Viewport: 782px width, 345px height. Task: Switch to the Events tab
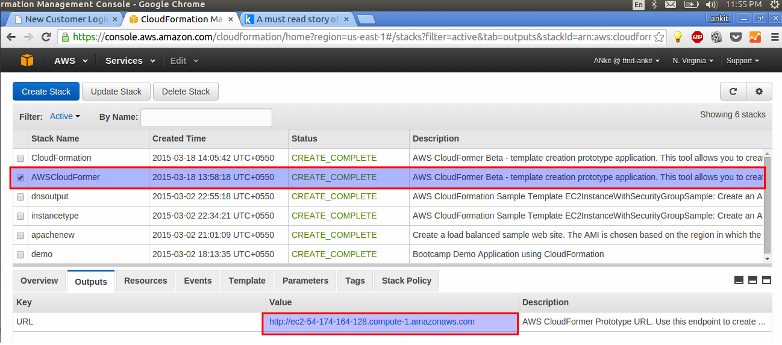click(x=198, y=281)
